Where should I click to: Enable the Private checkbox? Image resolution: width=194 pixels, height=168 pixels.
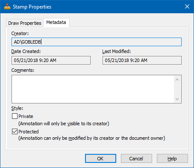(15, 116)
